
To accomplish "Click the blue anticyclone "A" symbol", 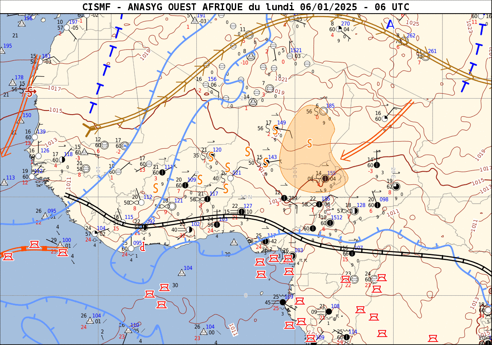I will coord(391,25).
